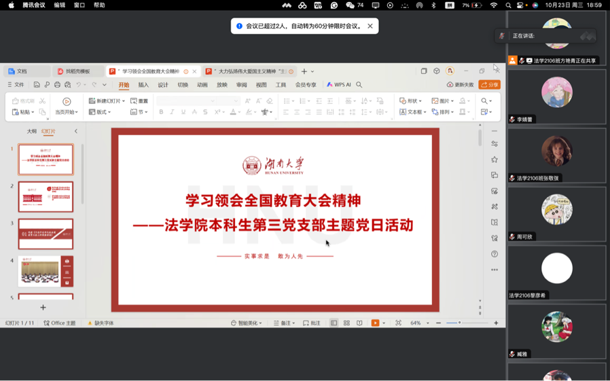Open the print icon in quick toolbar
The height and width of the screenshot is (381, 610).
[57, 85]
